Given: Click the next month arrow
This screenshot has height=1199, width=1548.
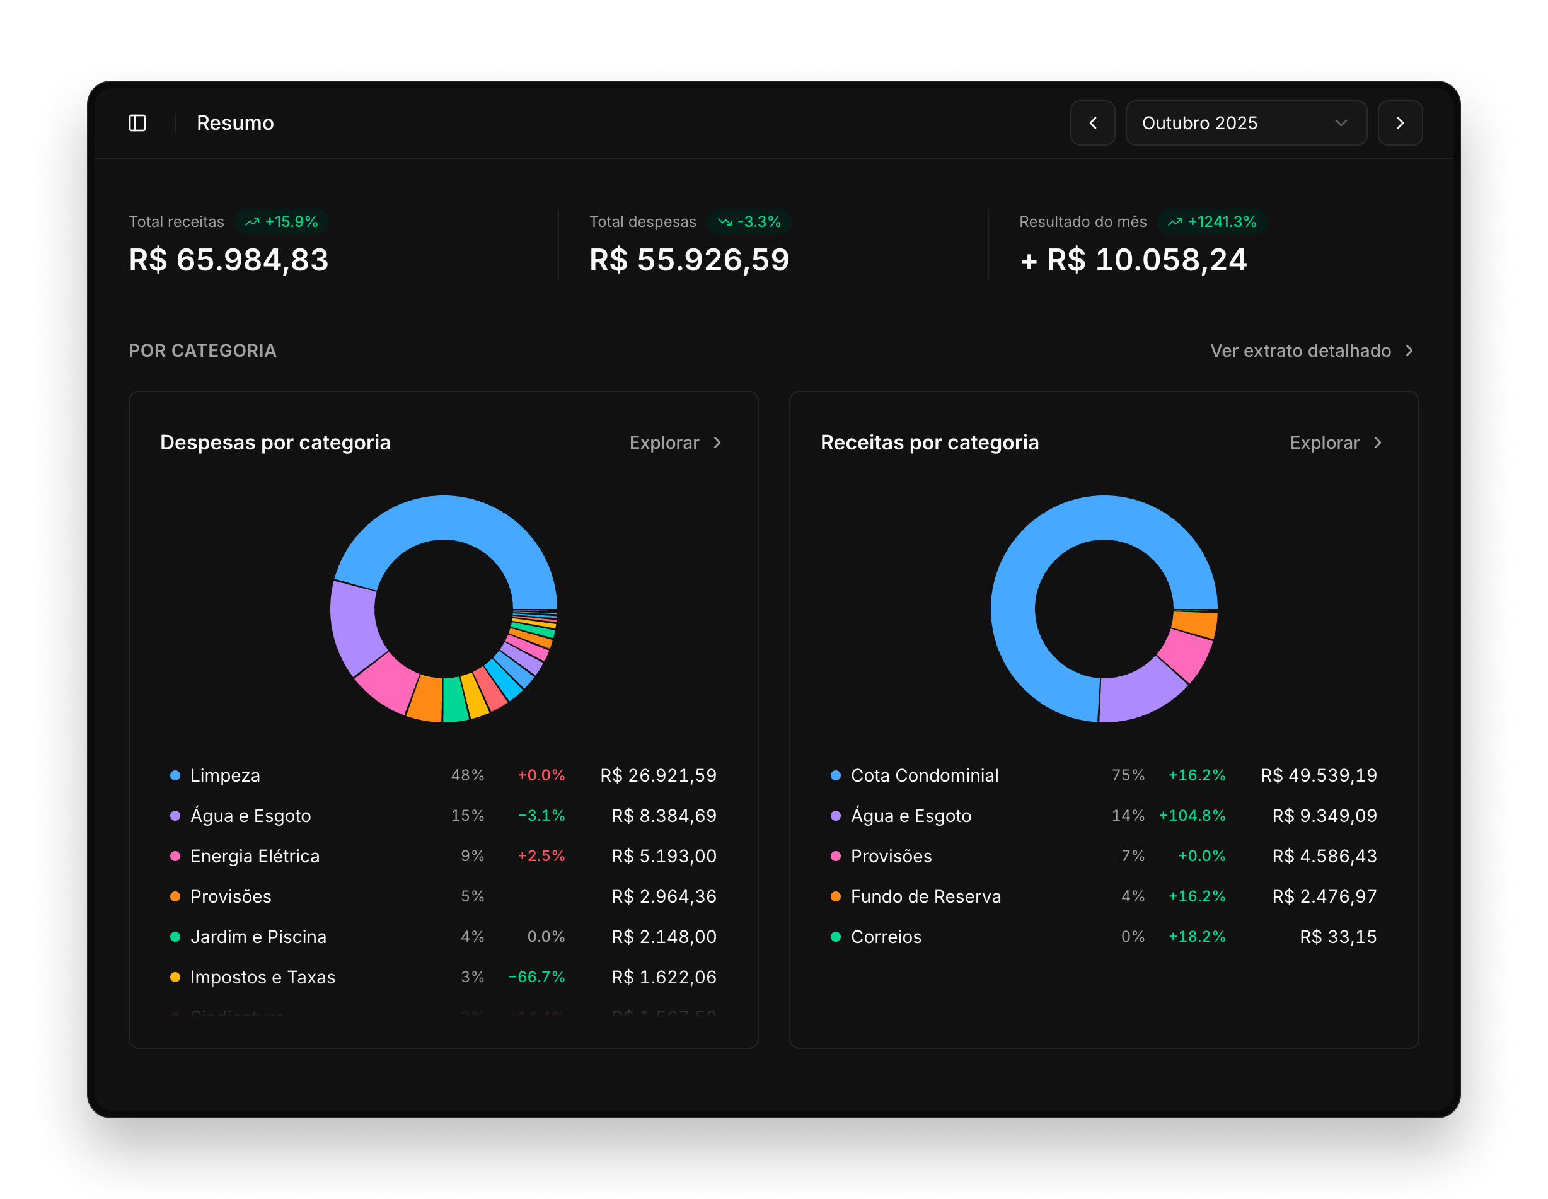Looking at the screenshot, I should 1400,123.
